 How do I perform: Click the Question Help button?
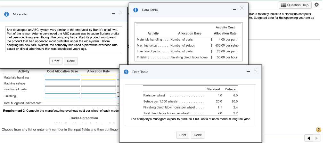click(295, 5)
